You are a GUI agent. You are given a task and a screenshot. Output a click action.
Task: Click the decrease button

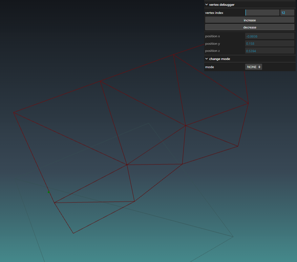pos(250,27)
